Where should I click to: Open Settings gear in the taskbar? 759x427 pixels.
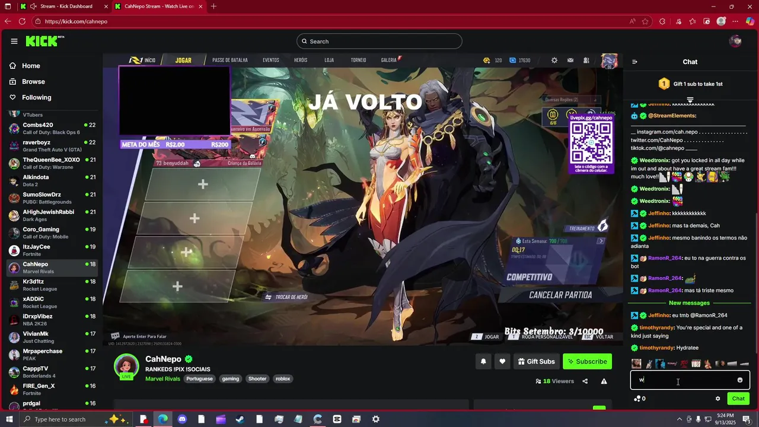tap(376, 419)
